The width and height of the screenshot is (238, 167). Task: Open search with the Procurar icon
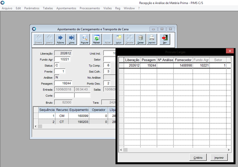pyautogui.click(x=84, y=39)
